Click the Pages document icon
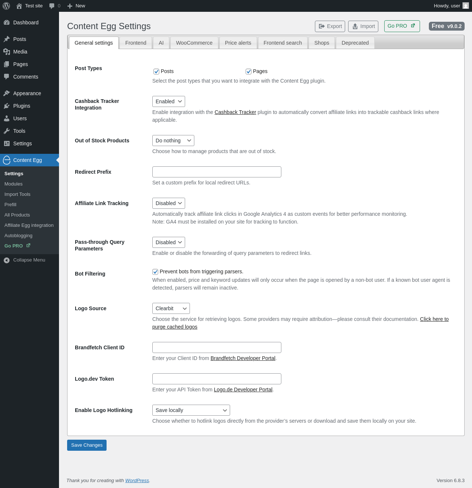 click(7, 64)
